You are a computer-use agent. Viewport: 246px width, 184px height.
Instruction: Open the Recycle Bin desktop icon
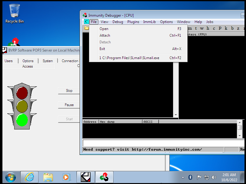click(15, 14)
